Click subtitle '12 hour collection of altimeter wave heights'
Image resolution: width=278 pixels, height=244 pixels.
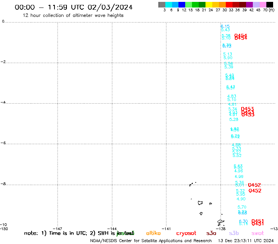click(x=73, y=15)
